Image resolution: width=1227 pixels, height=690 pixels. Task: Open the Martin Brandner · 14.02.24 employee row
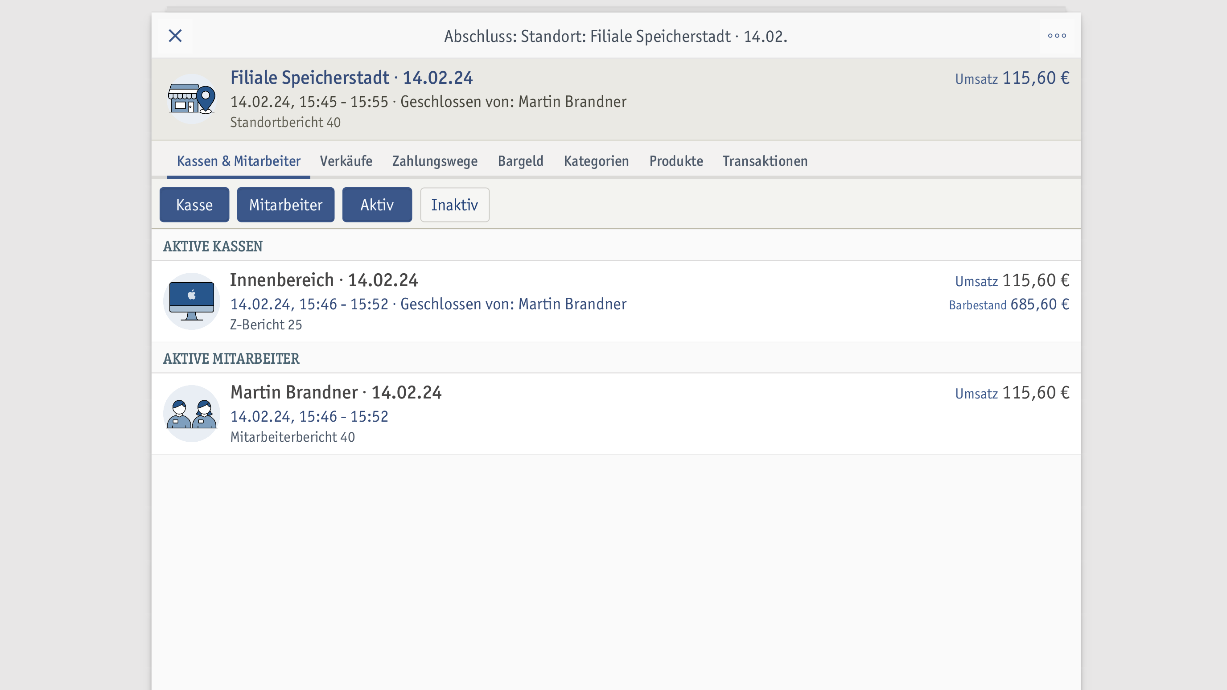pos(616,414)
